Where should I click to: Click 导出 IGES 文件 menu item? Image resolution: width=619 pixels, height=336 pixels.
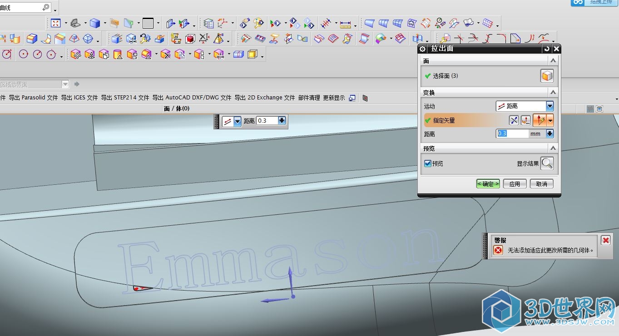coord(79,98)
